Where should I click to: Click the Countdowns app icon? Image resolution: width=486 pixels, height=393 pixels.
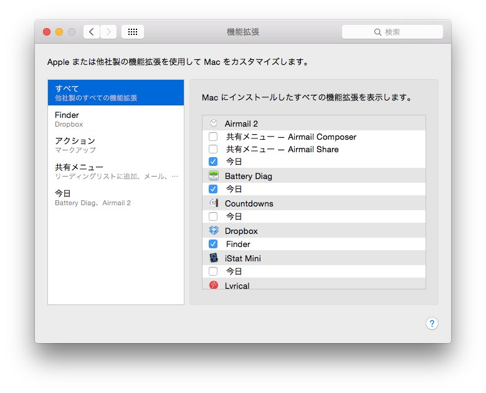click(x=214, y=203)
